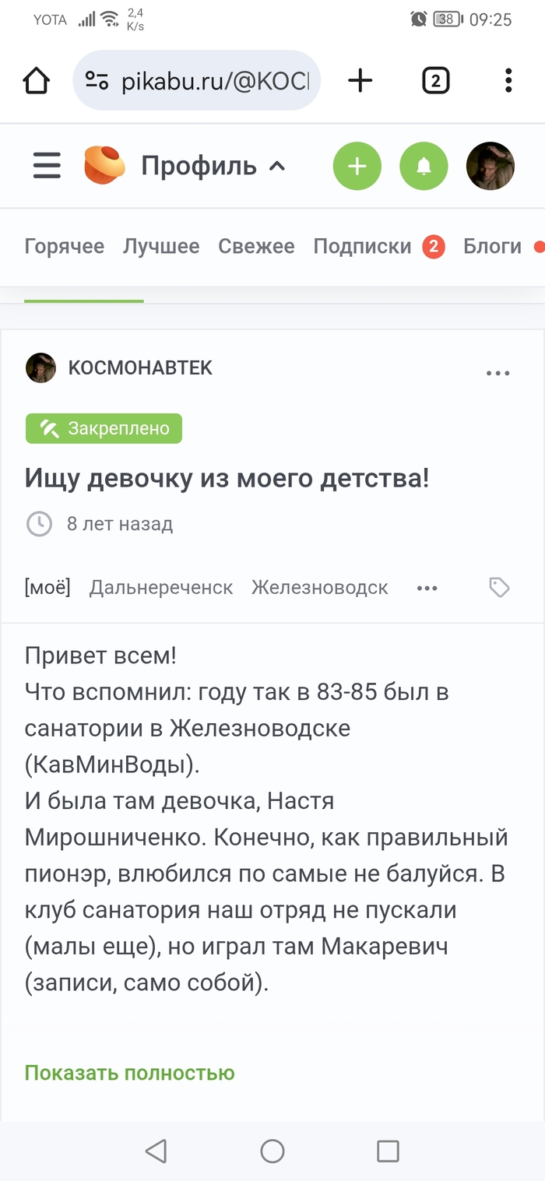
Task: Switch to the Горячее tab
Action: point(65,246)
